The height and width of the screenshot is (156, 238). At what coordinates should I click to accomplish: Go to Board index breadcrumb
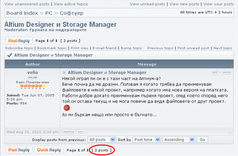pyautogui.click(x=22, y=13)
